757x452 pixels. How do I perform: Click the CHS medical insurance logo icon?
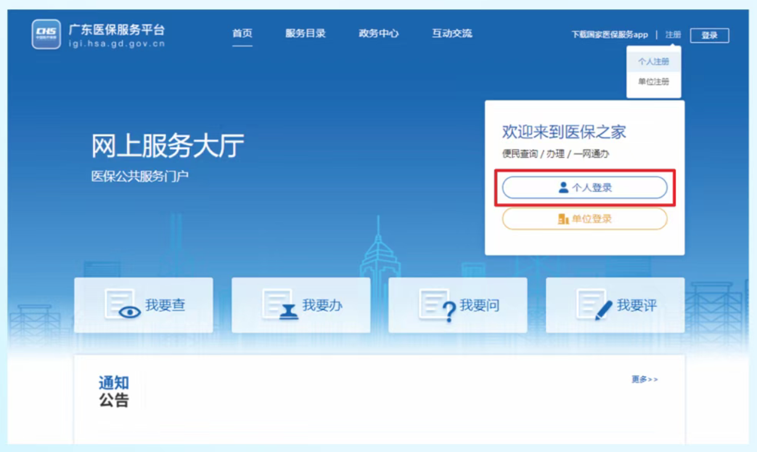(46, 34)
